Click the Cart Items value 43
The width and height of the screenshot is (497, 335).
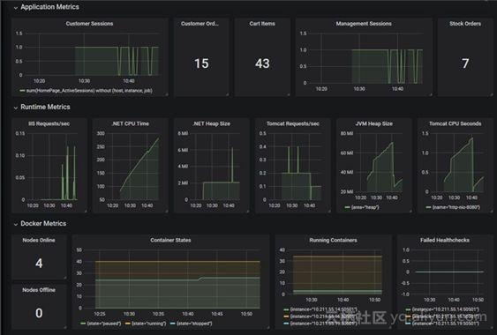coord(262,63)
